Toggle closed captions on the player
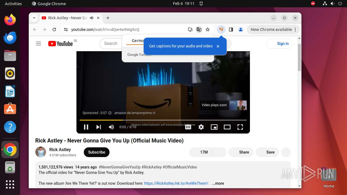 tap(188, 127)
